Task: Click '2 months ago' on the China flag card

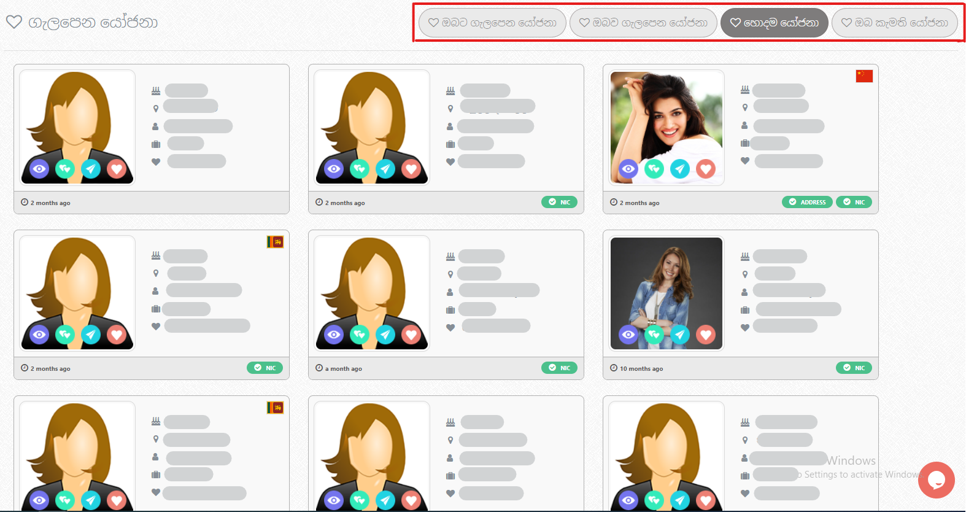Action: [x=639, y=203]
